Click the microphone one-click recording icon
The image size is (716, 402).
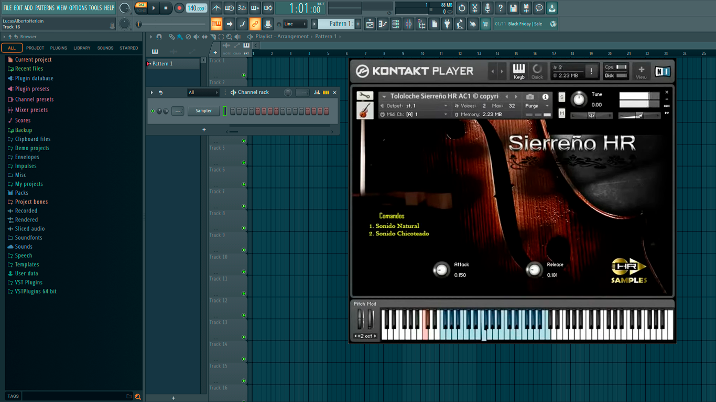click(x=487, y=8)
